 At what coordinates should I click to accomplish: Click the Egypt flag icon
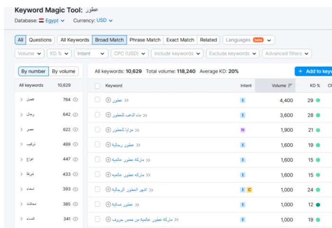[x=41, y=20]
